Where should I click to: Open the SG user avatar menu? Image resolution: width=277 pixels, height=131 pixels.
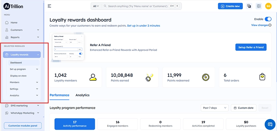(x=268, y=6)
